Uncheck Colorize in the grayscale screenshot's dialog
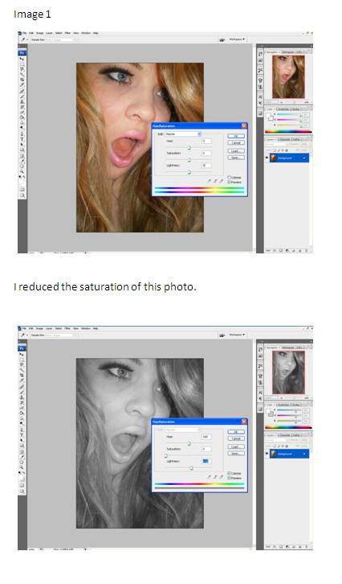This screenshot has height=584, width=342. coord(230,473)
